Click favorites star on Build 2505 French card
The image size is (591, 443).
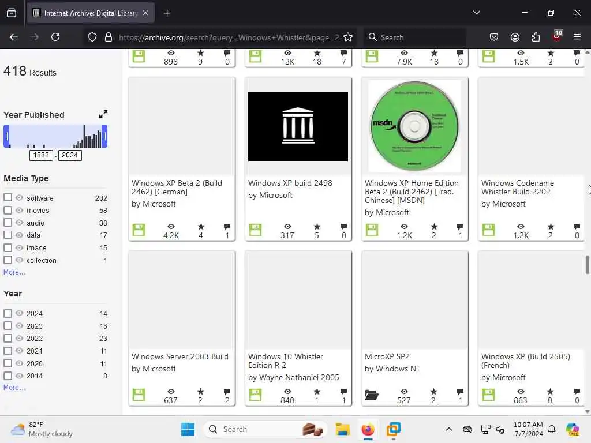click(x=550, y=392)
